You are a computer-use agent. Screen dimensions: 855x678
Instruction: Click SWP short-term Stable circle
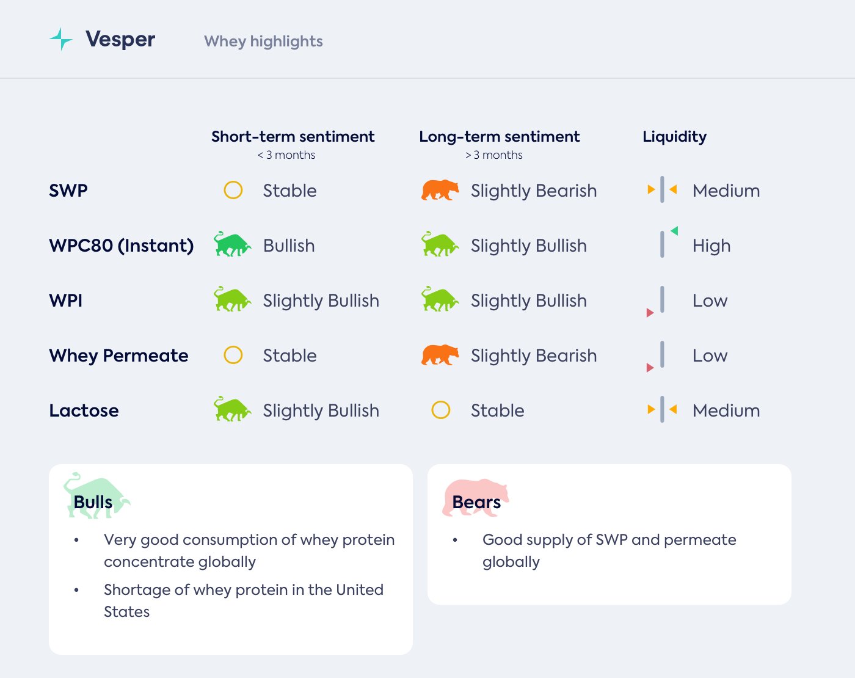[x=233, y=191]
